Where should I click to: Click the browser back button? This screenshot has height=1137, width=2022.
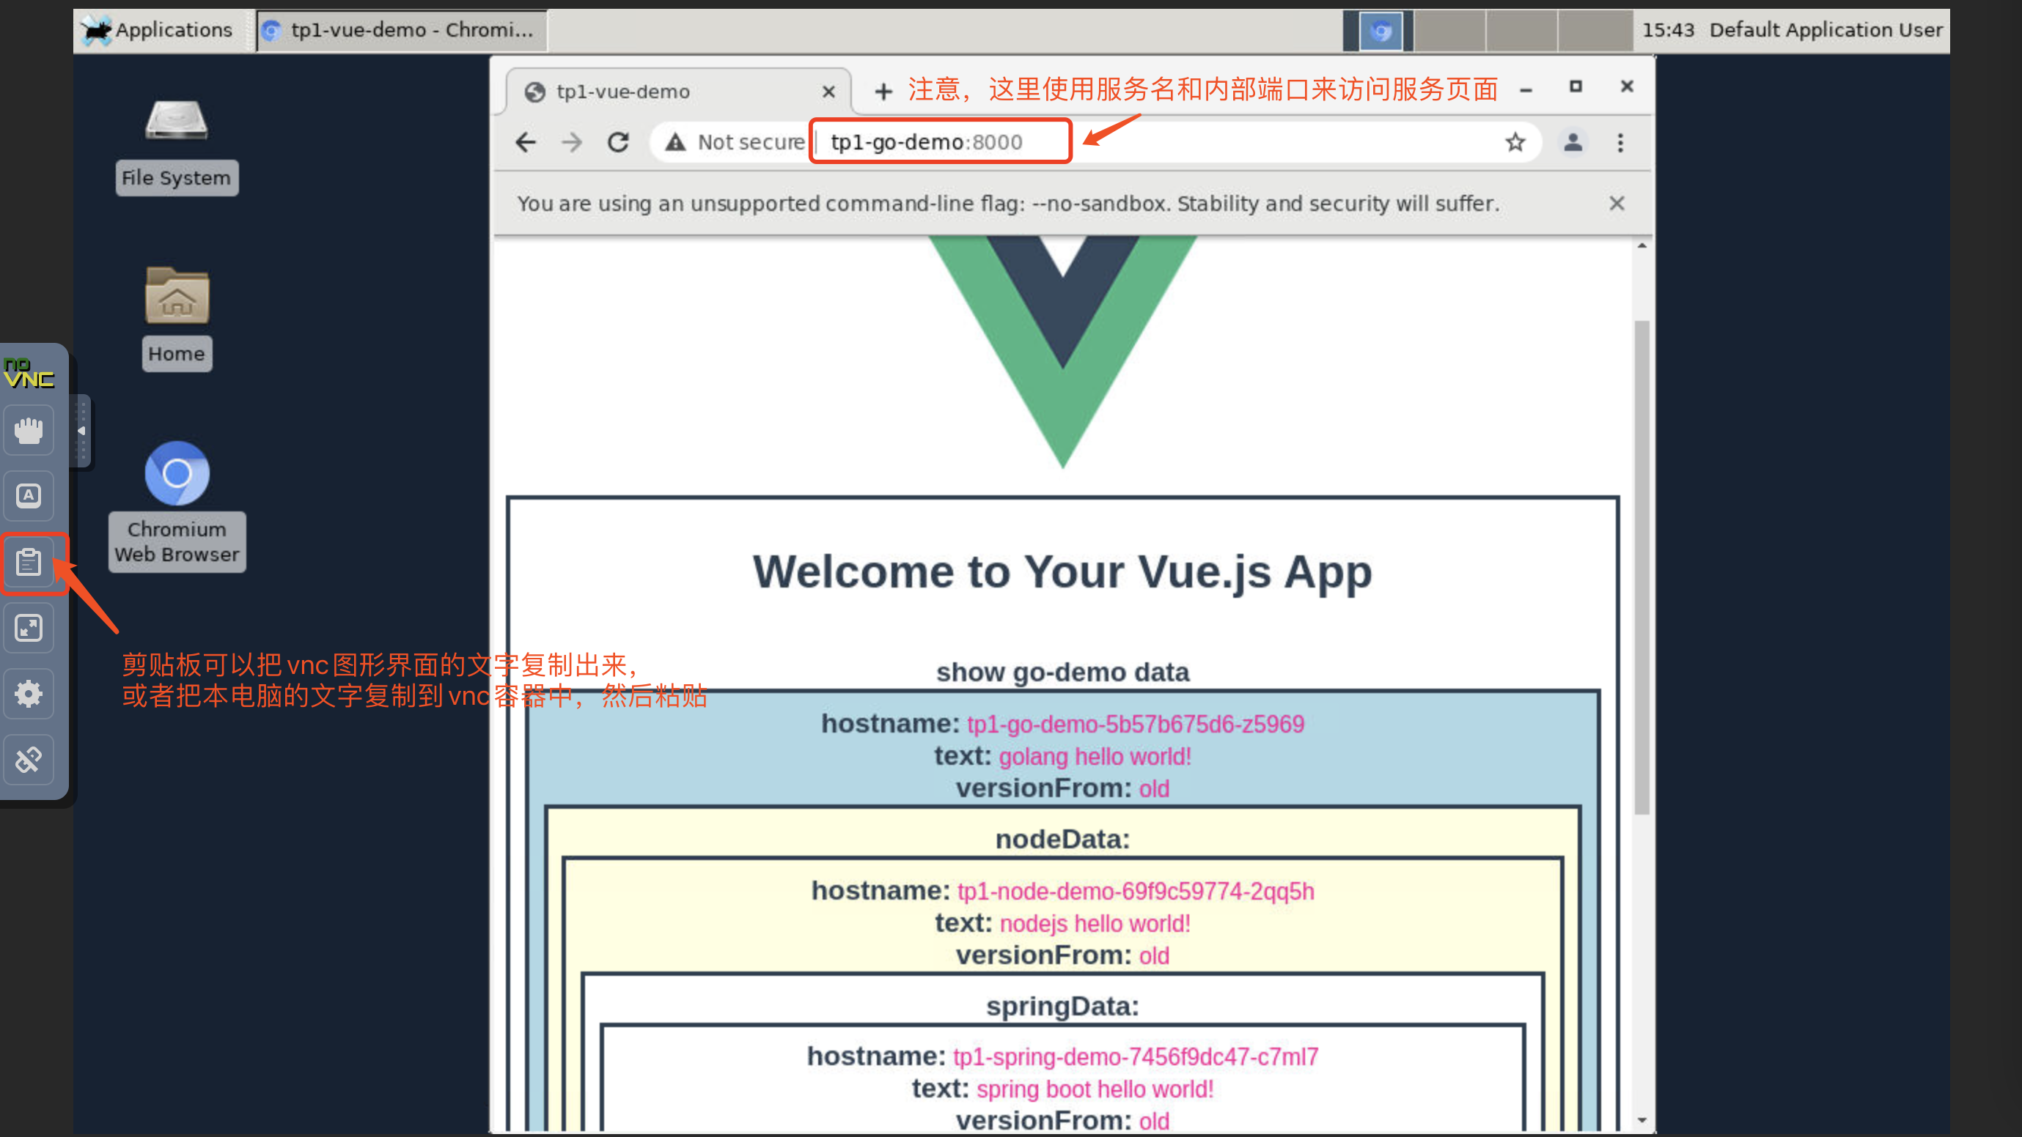(526, 142)
